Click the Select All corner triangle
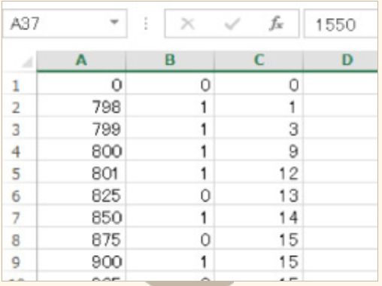The image size is (382, 286). pos(28,62)
